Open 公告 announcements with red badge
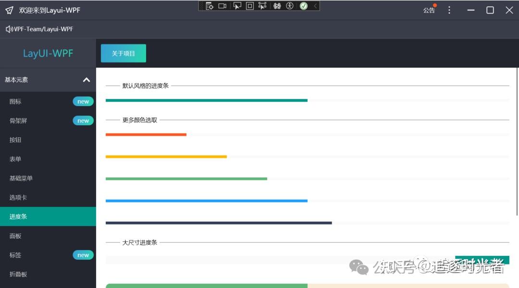The height and width of the screenshot is (288, 519). tap(429, 10)
